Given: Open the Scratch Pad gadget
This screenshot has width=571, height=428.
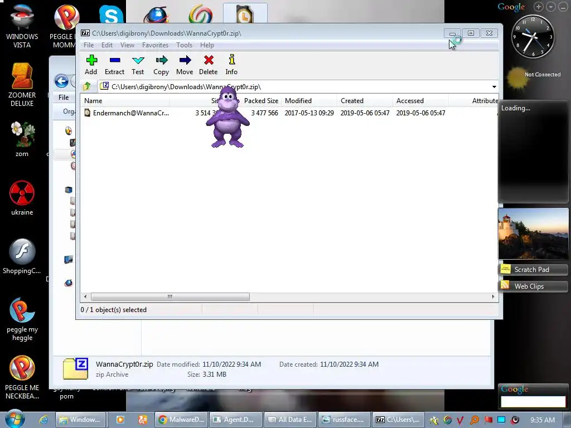Looking at the screenshot, I should 533,270.
